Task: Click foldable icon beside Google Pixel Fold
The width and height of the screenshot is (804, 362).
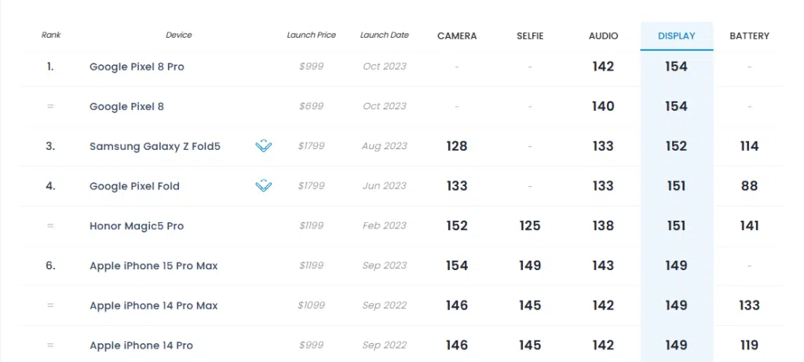Action: click(x=264, y=186)
